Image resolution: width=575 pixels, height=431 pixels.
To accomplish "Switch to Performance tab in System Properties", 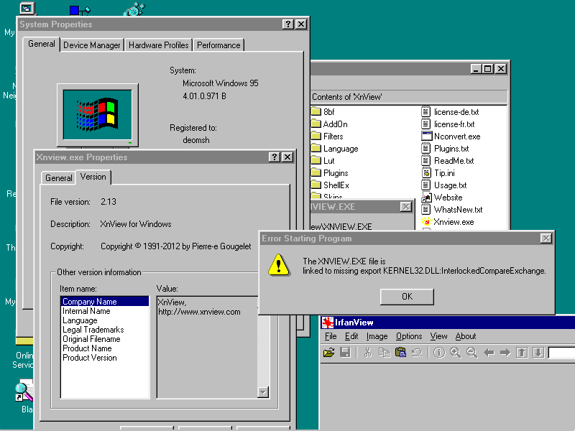I will coord(218,45).
